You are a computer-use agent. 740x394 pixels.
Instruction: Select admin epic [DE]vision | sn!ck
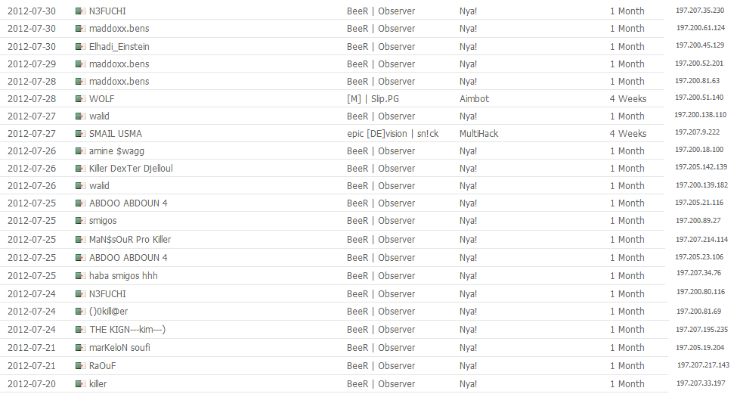pos(392,134)
